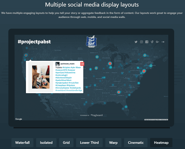
Task: Click the Project Pabst logo badge
Action: (91, 42)
